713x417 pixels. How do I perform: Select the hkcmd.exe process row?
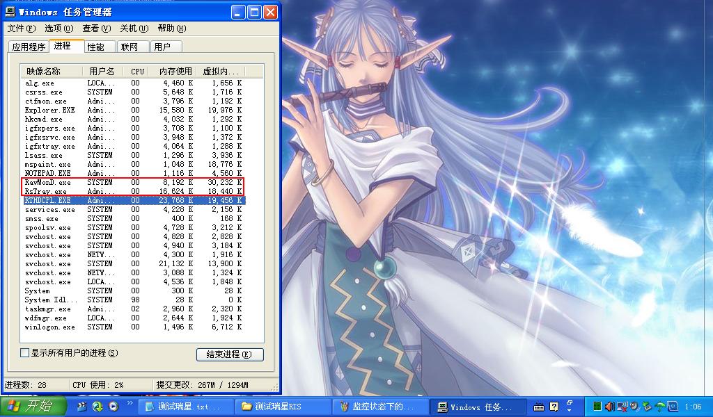pyautogui.click(x=134, y=120)
